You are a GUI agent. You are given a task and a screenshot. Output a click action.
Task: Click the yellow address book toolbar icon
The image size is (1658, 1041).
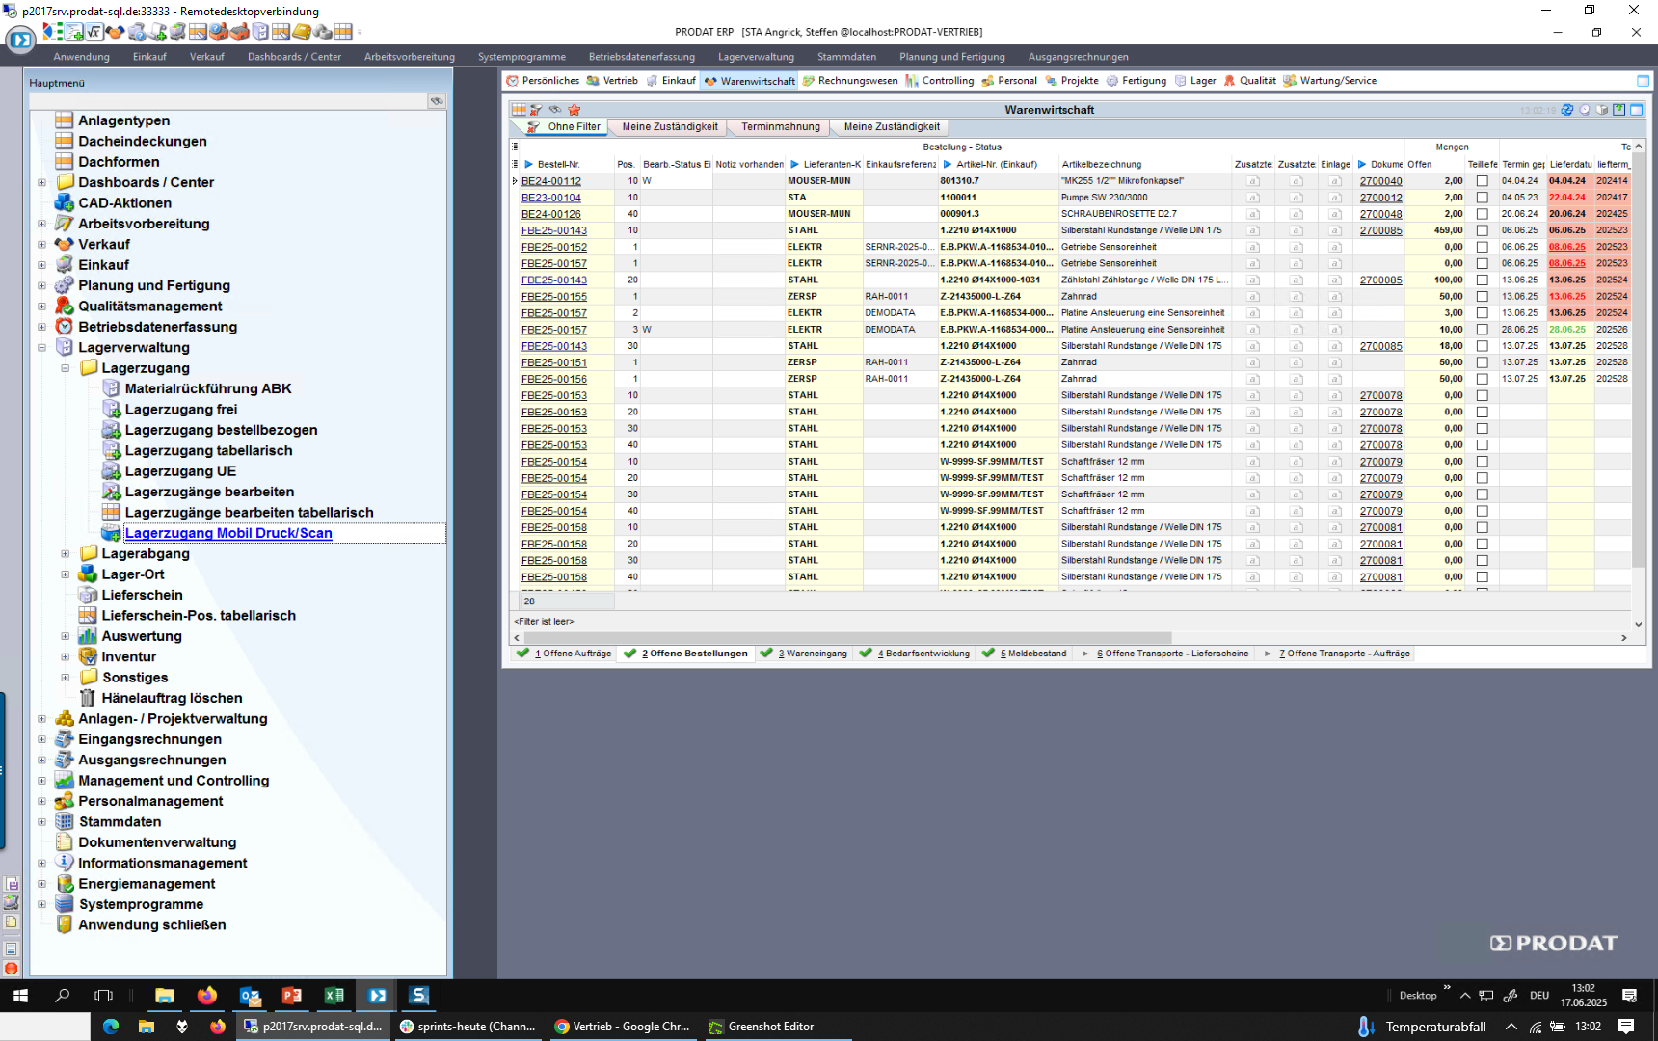(x=302, y=32)
